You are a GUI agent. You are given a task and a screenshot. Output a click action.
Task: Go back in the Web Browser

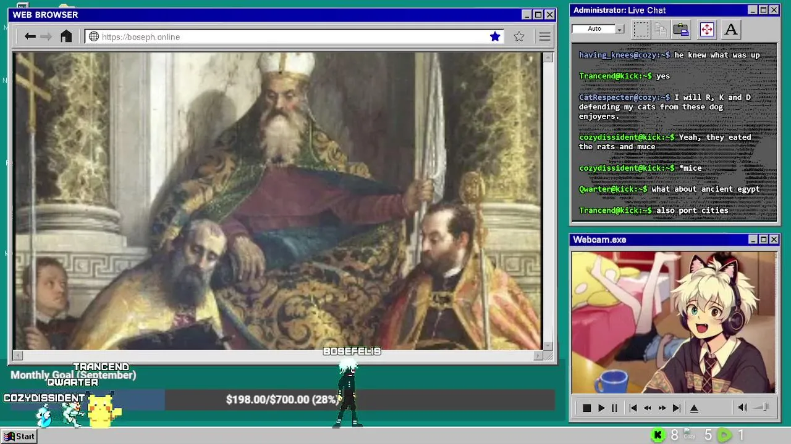[x=30, y=36]
